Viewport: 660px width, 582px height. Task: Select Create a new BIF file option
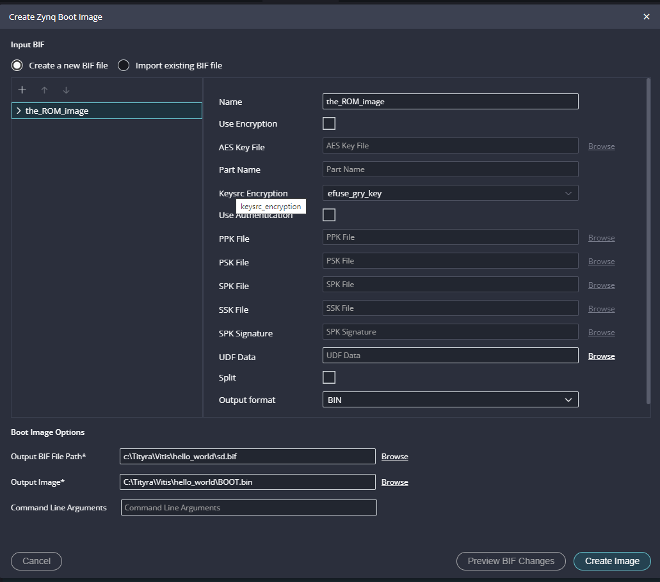tap(17, 65)
